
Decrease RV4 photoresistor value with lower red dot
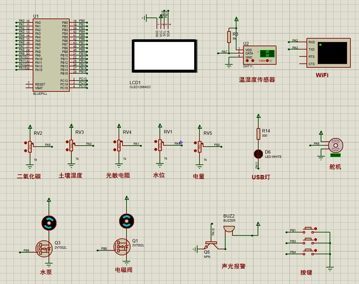pyautogui.click(x=115, y=150)
